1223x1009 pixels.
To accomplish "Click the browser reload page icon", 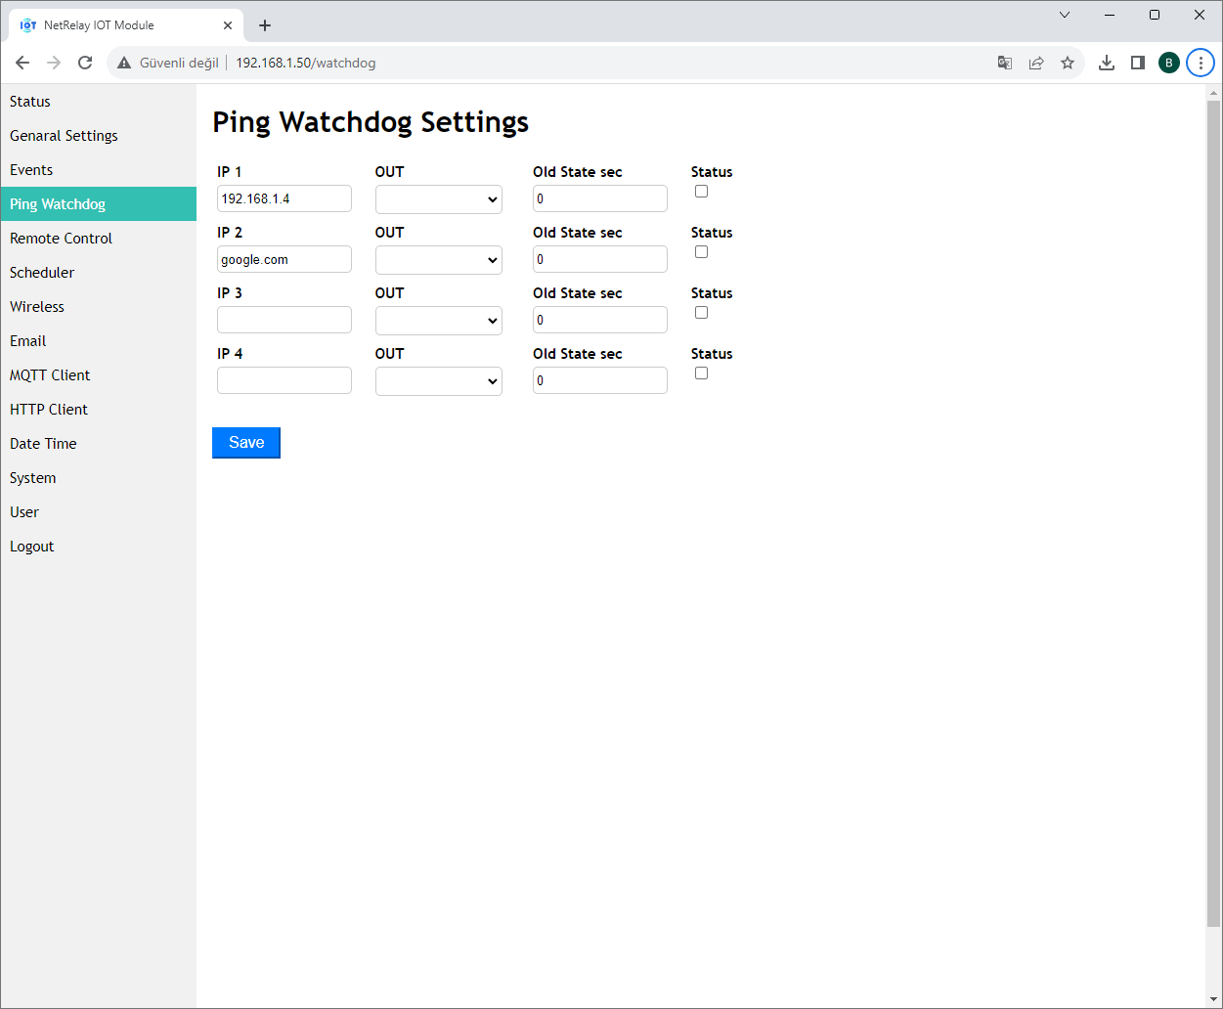I will point(85,63).
